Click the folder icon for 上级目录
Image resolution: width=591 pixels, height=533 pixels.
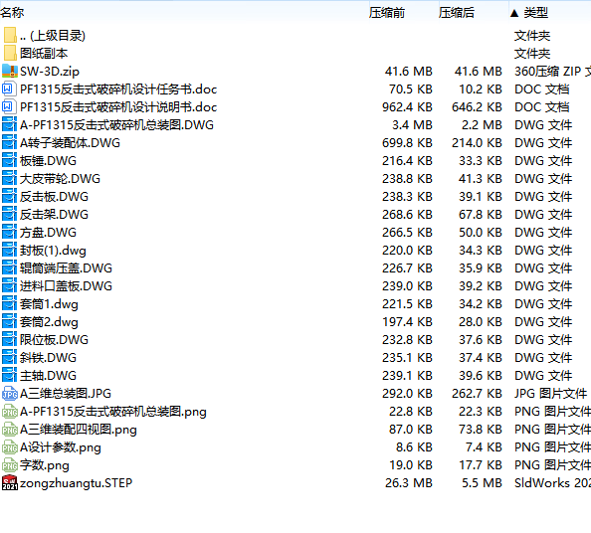pyautogui.click(x=10, y=35)
